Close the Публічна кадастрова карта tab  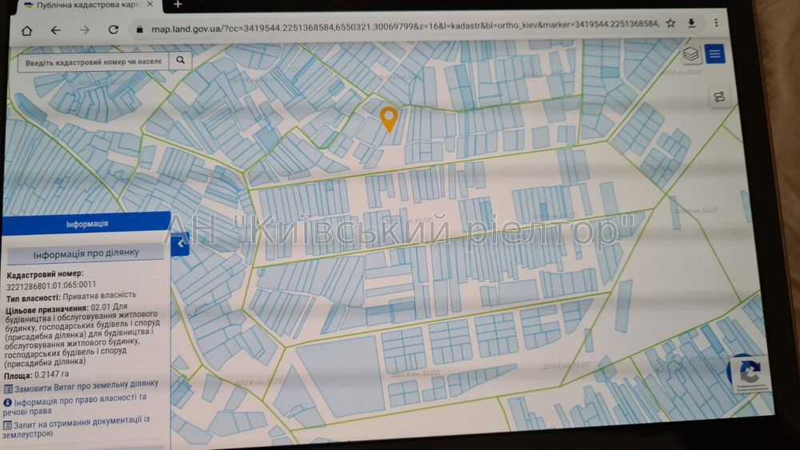point(150,4)
